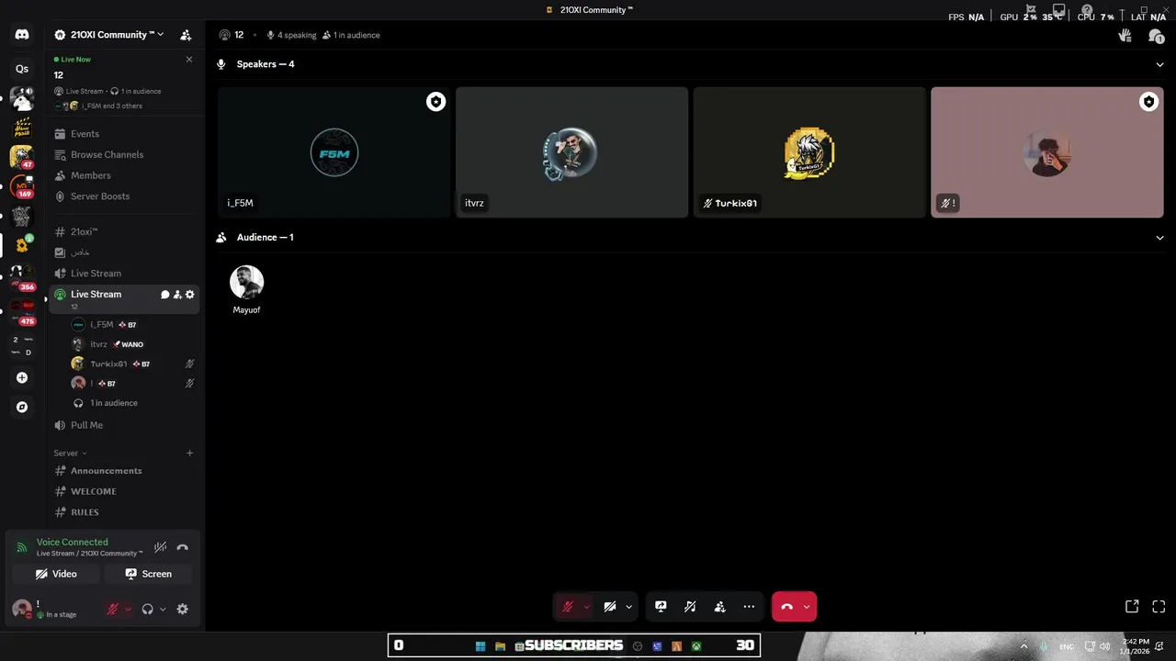The width and height of the screenshot is (1176, 661).
Task: Open Announcements channel
Action: pos(123,471)
